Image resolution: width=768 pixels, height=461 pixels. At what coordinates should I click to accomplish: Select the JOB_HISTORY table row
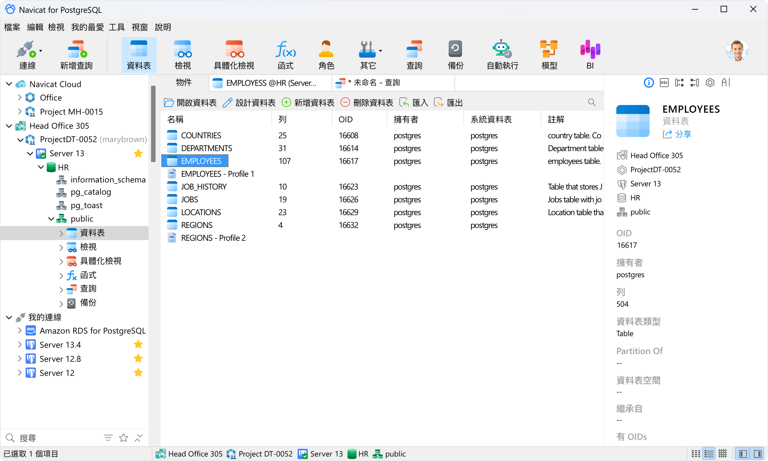click(382, 187)
